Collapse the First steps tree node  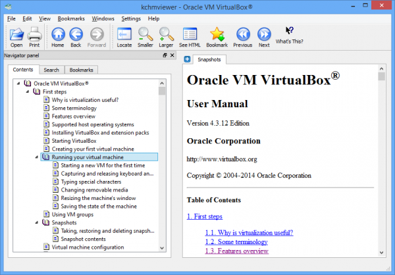click(28, 91)
